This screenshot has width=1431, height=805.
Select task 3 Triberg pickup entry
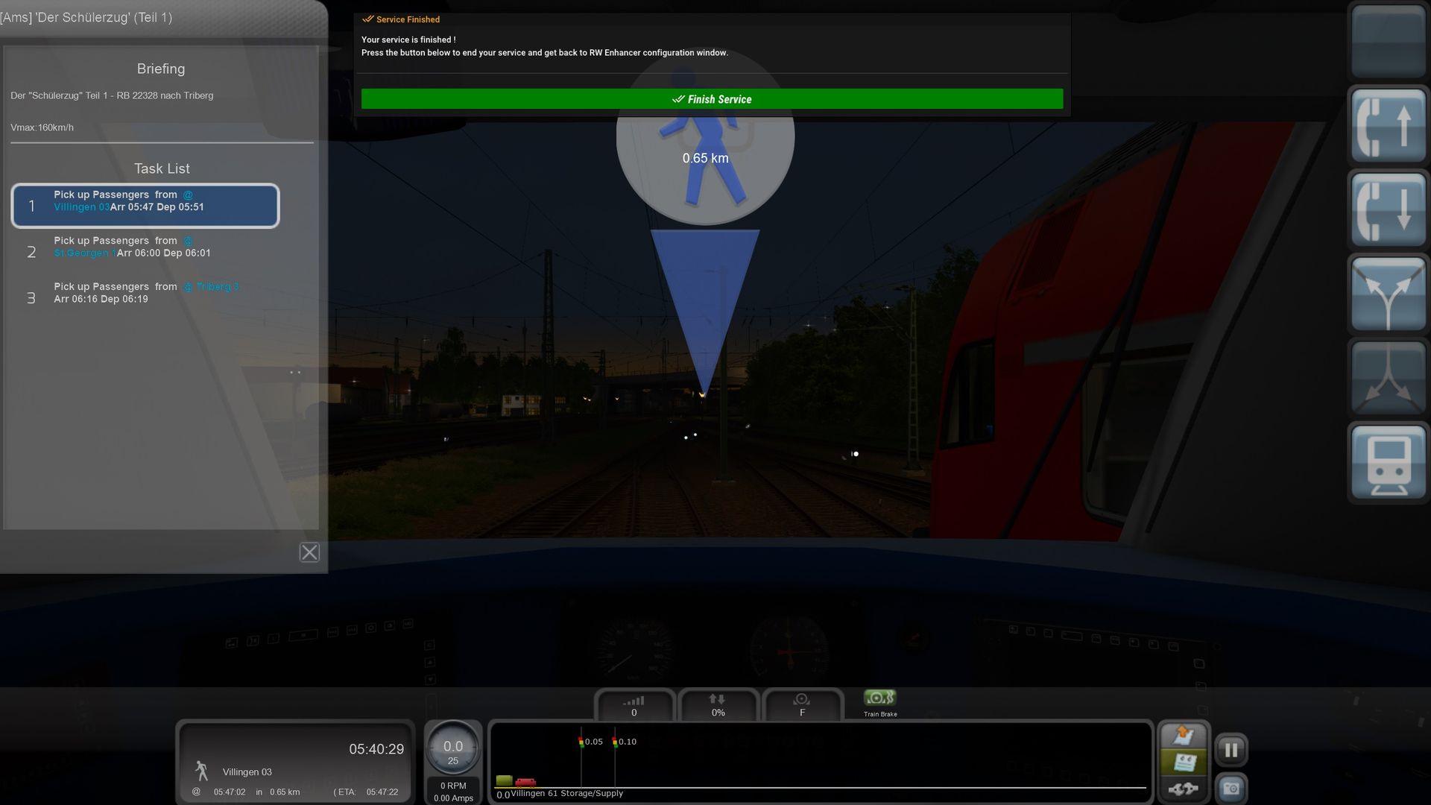pyautogui.click(x=145, y=293)
